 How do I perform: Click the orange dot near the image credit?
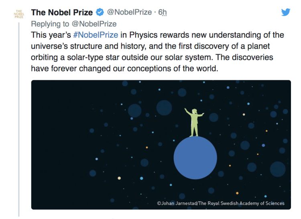[237, 193]
